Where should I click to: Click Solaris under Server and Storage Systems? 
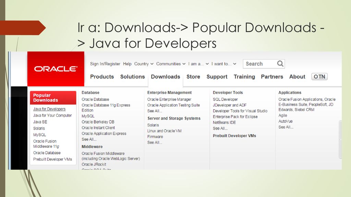[x=153, y=125]
